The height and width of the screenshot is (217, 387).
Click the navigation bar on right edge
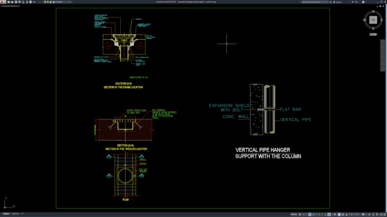coord(383,55)
